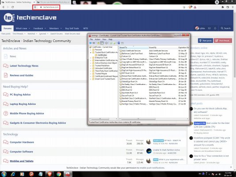The height and width of the screenshot is (177, 236).
Task: Dismiss the push notification bar
Action: 231,167
